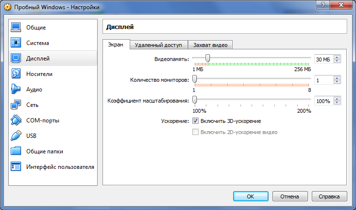Increase video memory with spinner up arrow
Screen dimensions: 356x210
point(337,57)
